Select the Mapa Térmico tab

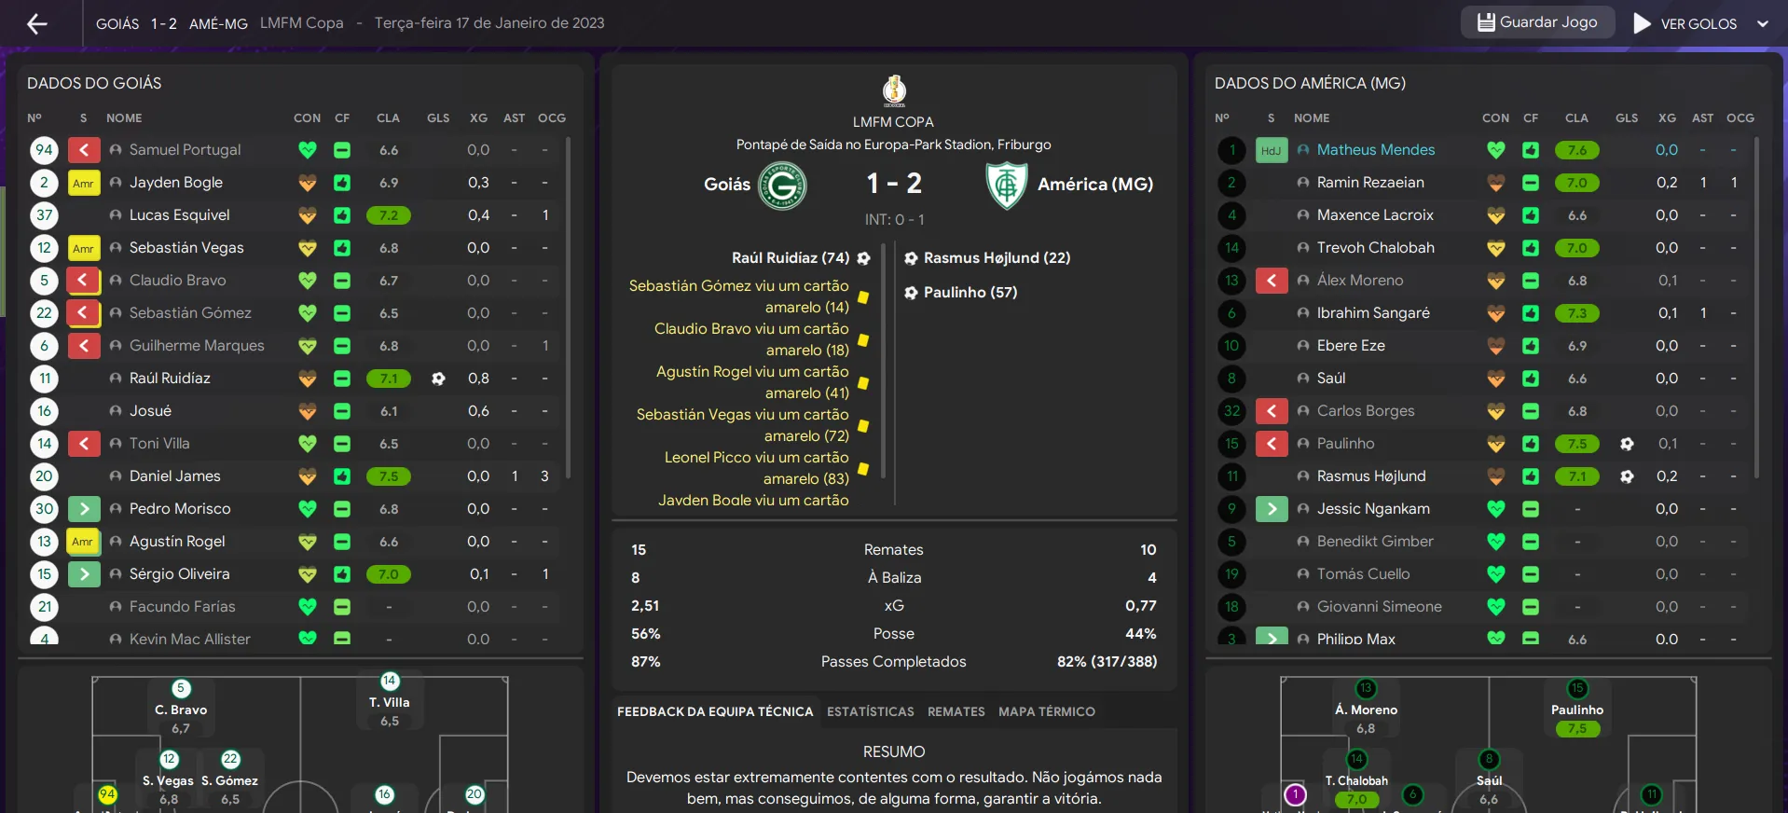point(1046,711)
